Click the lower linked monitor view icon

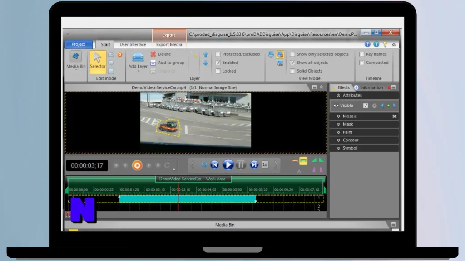click(x=280, y=63)
